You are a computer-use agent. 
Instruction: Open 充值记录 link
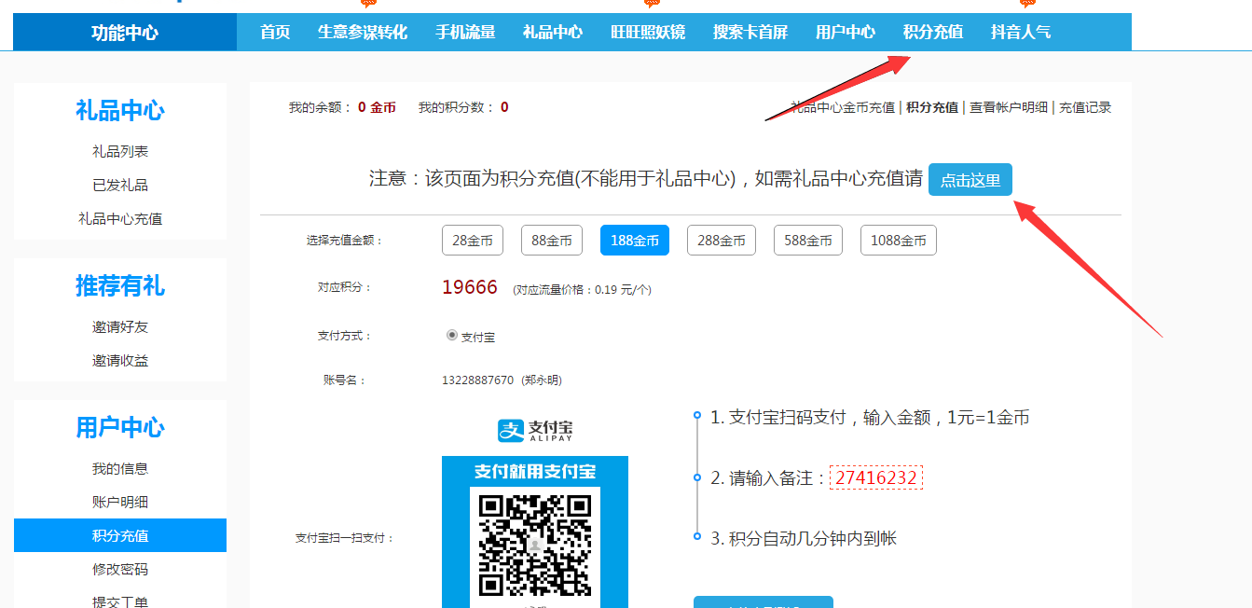point(1085,107)
